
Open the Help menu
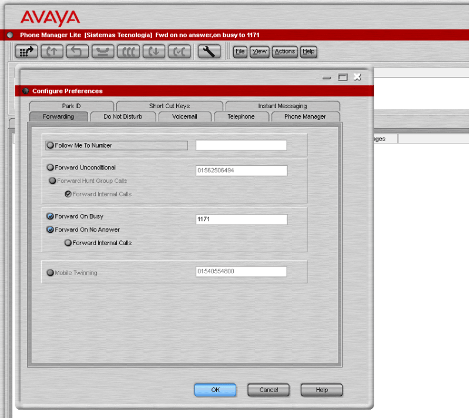[x=309, y=52]
